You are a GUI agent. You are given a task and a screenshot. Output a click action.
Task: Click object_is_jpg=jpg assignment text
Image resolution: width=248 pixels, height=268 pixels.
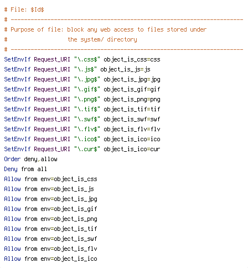(132, 79)
